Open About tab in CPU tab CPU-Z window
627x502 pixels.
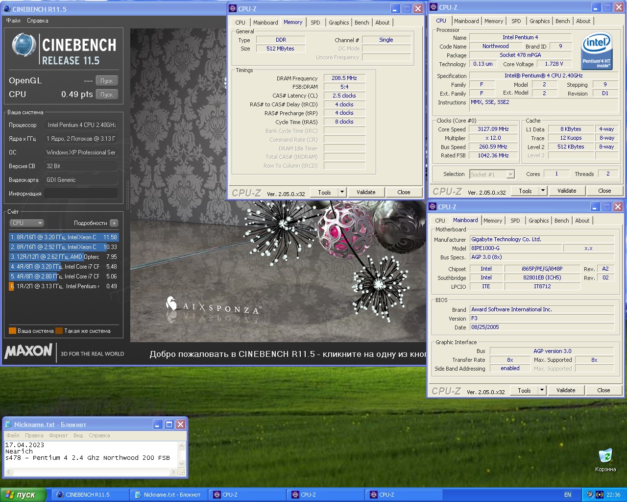[x=583, y=21]
